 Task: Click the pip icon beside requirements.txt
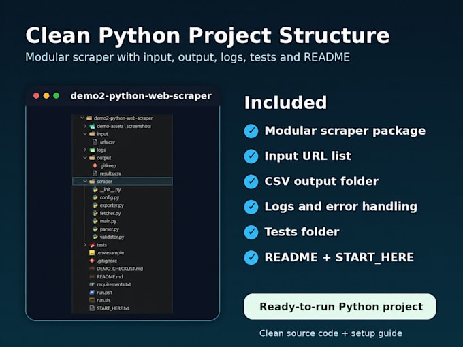pos(92,284)
